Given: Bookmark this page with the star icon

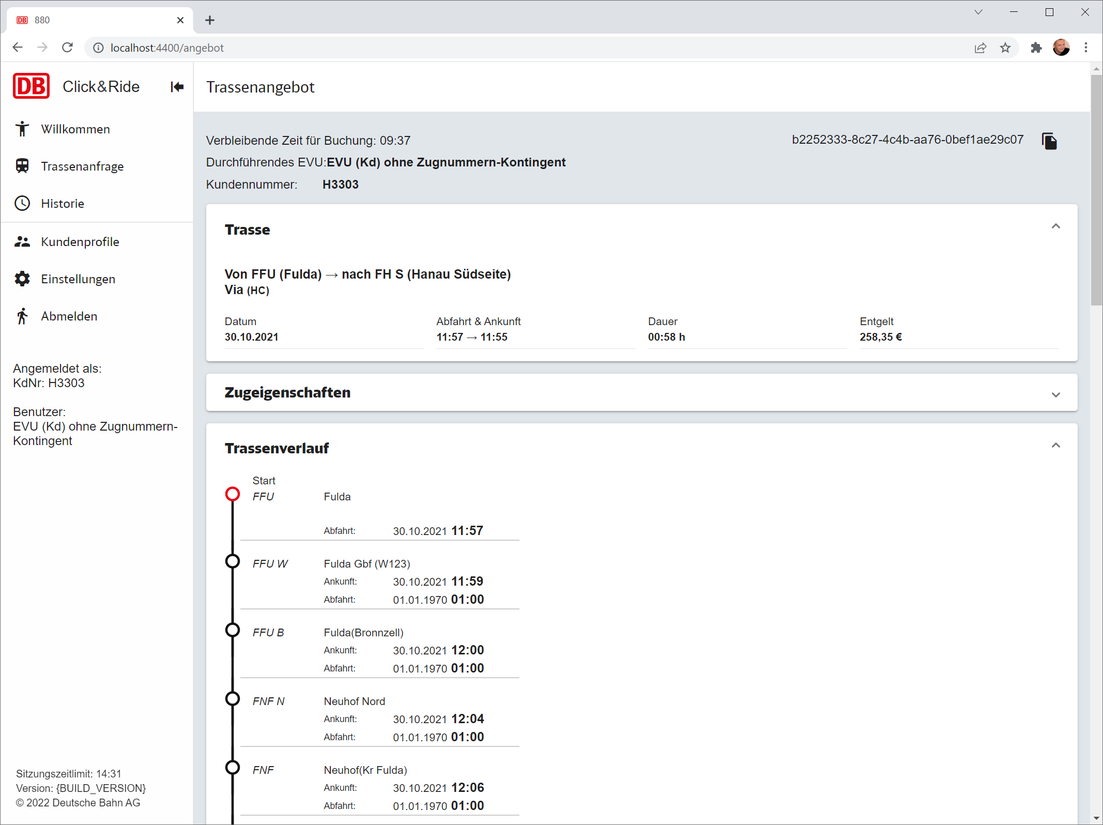Looking at the screenshot, I should [x=1005, y=48].
